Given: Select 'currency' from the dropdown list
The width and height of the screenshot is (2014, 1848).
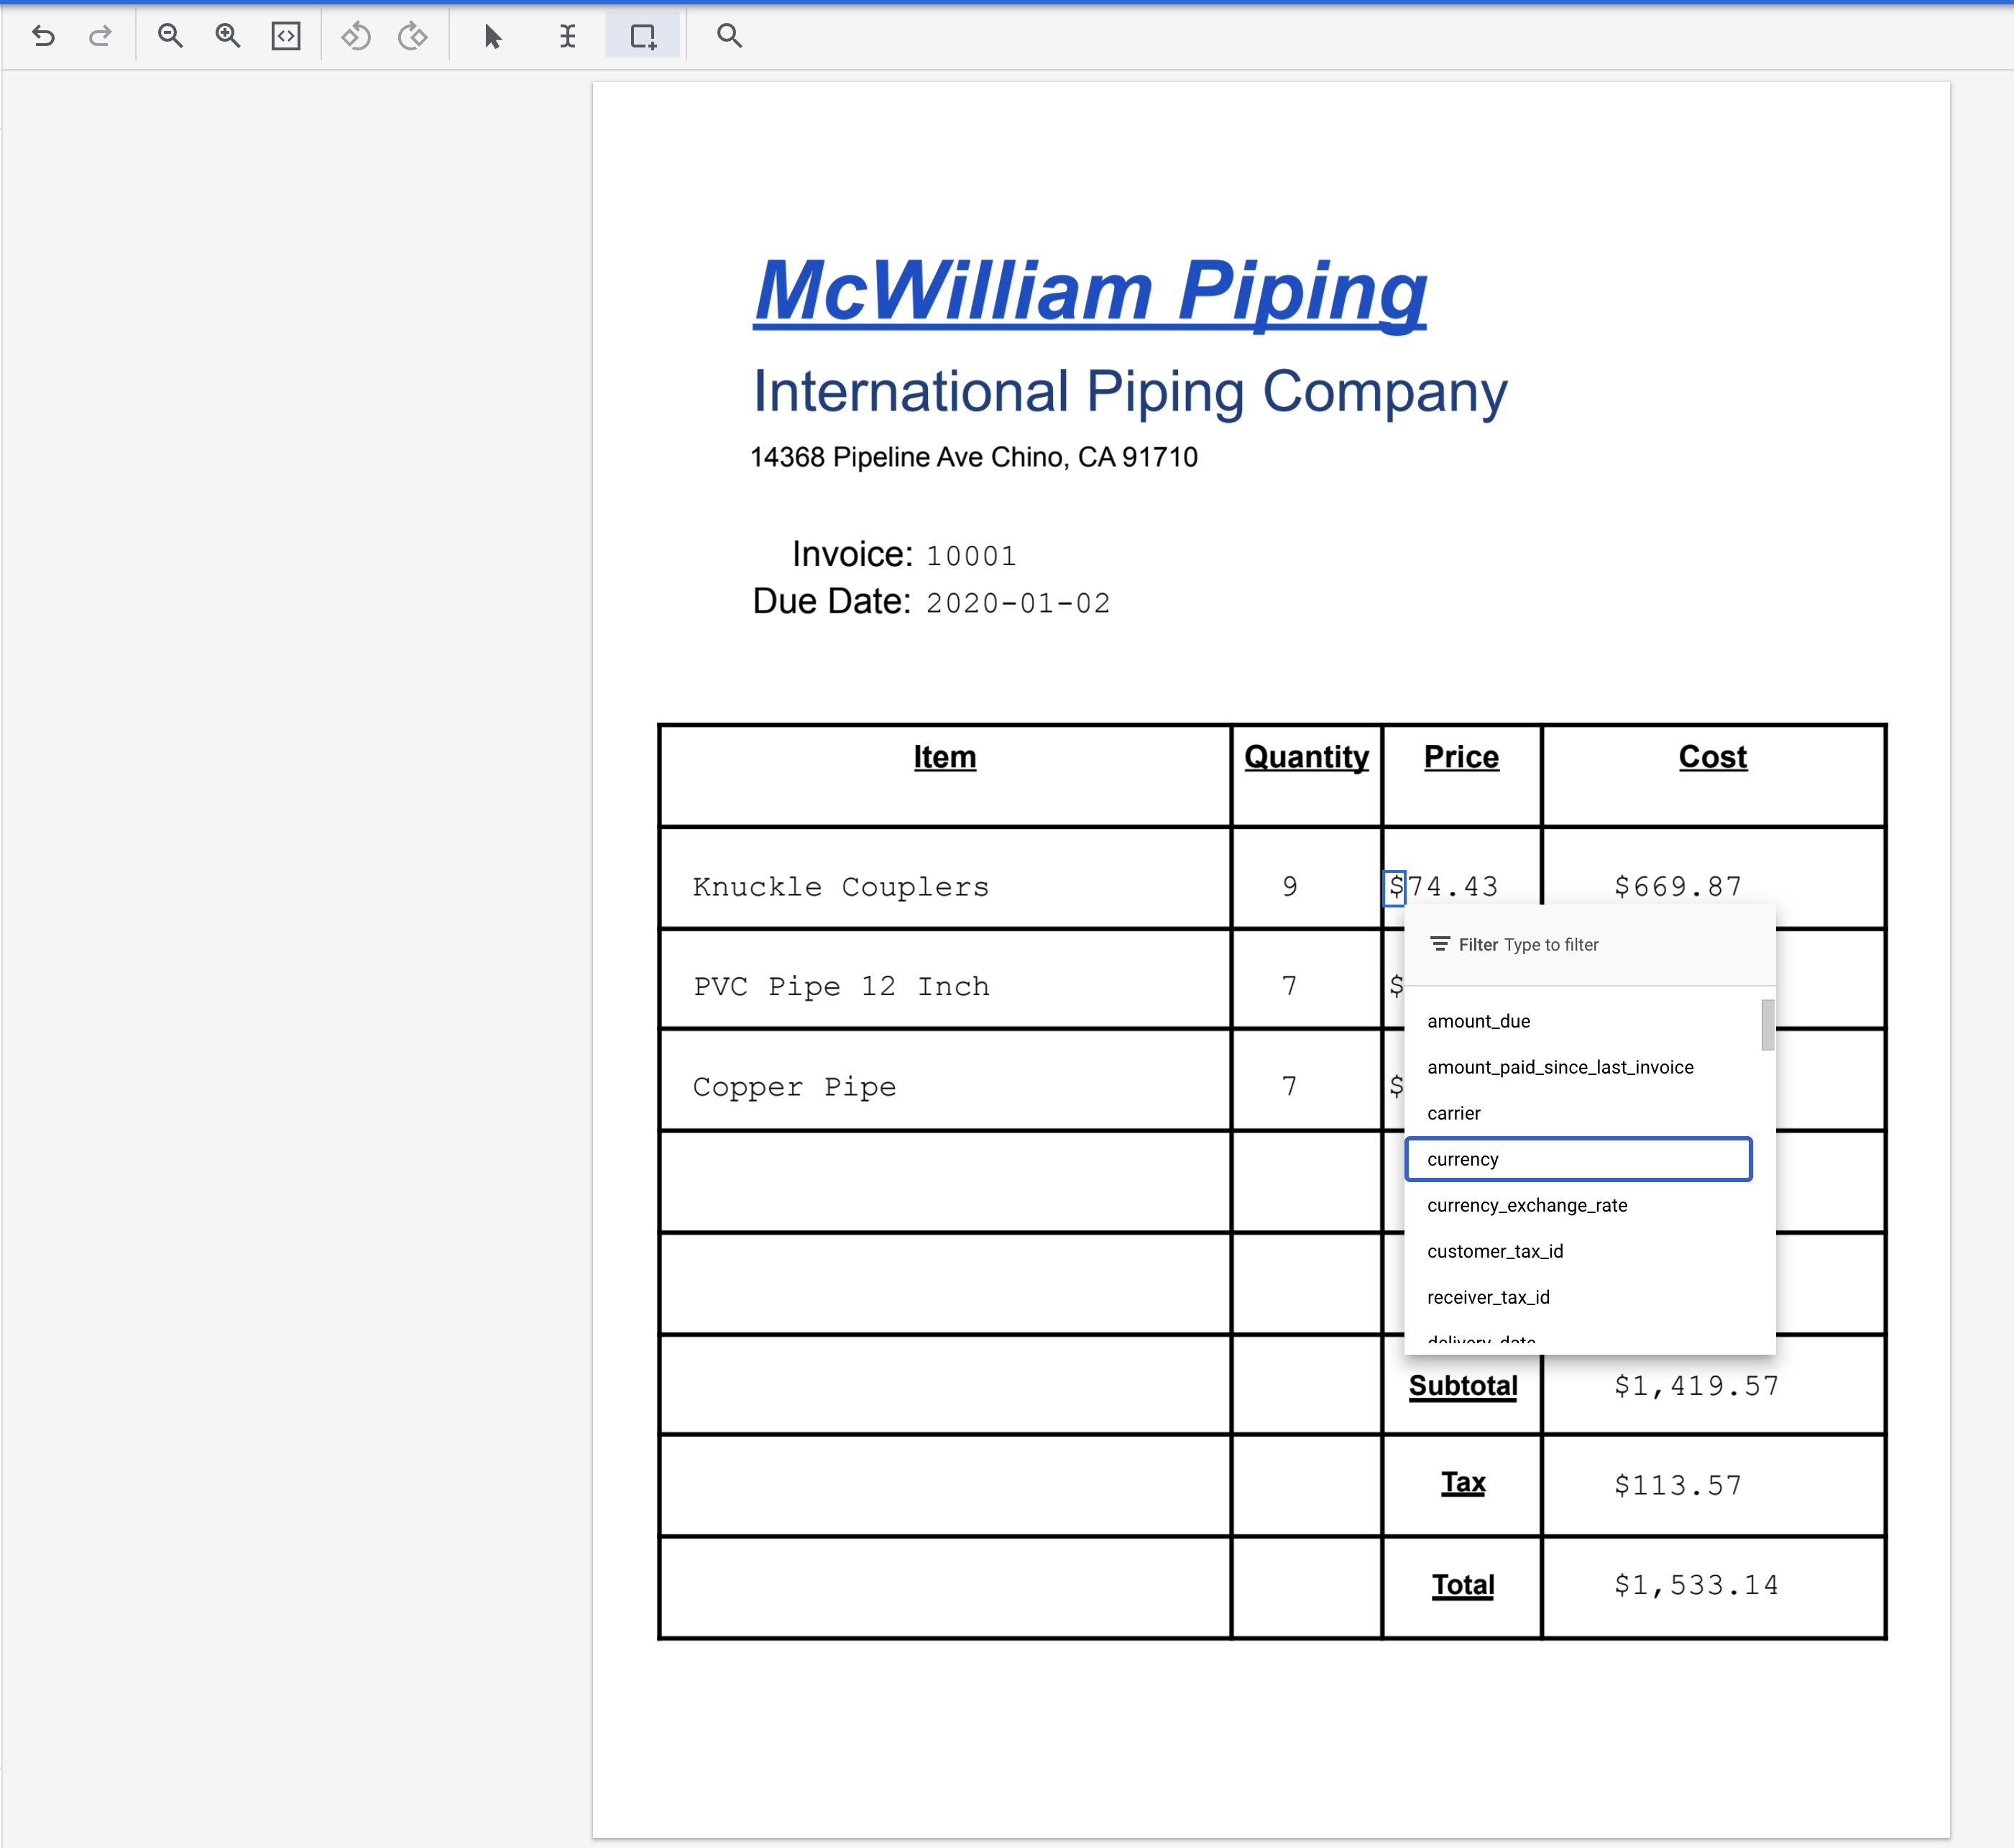Looking at the screenshot, I should tap(1576, 1158).
